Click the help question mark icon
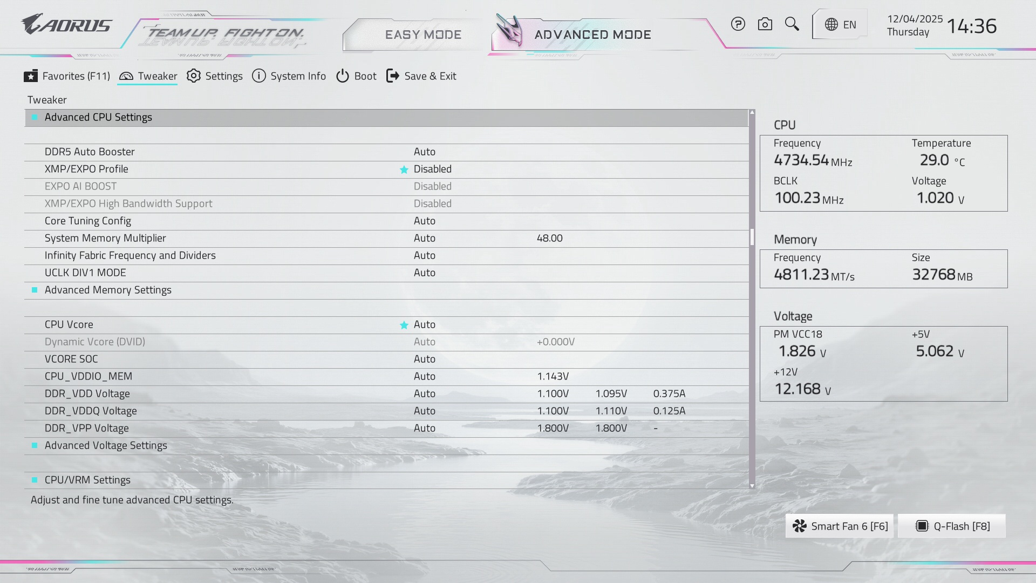Viewport: 1036px width, 583px height. point(738,24)
